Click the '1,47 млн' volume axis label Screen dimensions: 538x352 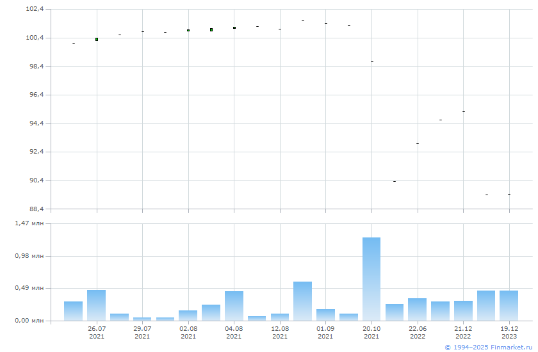[x=29, y=223]
